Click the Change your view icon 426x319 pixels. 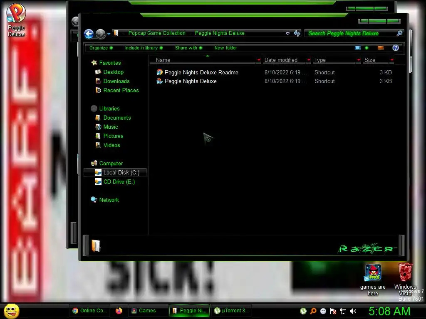358,48
